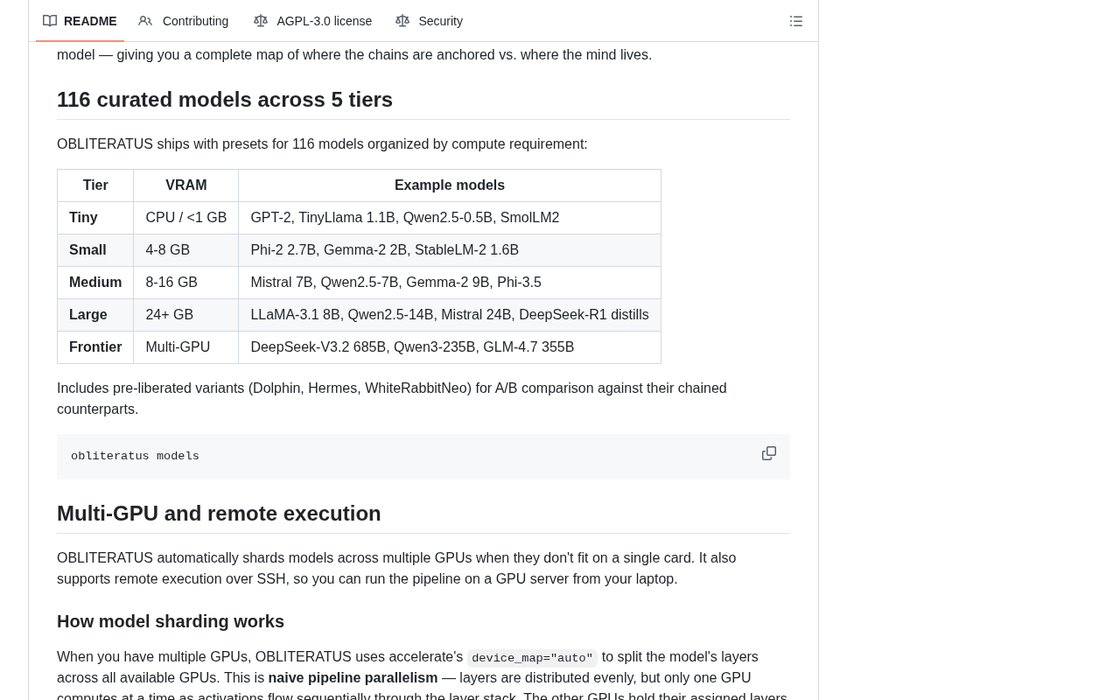Click the 'Small' tier cell
1120x700 pixels.
(x=95, y=250)
